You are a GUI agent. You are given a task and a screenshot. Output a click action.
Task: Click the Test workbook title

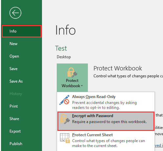click(x=61, y=48)
